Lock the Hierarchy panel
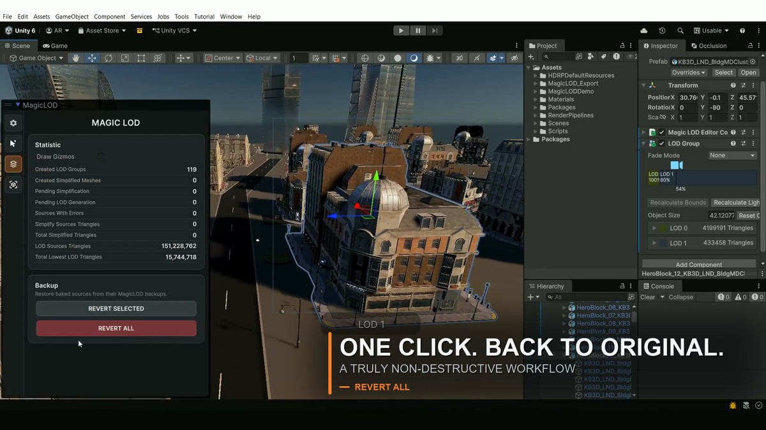 coord(622,286)
